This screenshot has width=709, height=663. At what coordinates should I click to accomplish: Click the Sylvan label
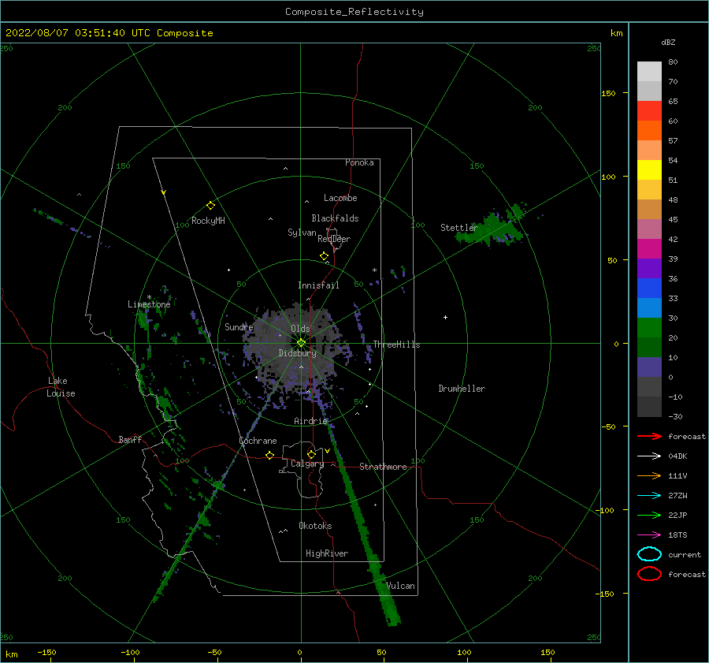[x=302, y=233]
